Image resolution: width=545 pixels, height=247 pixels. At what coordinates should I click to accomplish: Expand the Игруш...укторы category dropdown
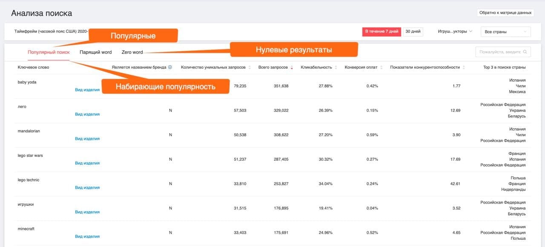tap(455, 32)
